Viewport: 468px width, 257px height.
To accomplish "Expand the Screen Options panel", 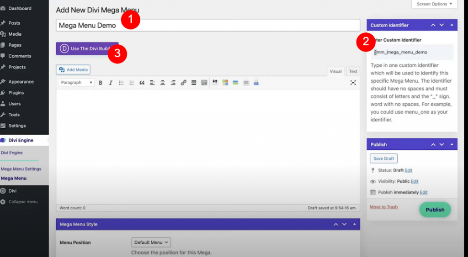I will point(434,4).
